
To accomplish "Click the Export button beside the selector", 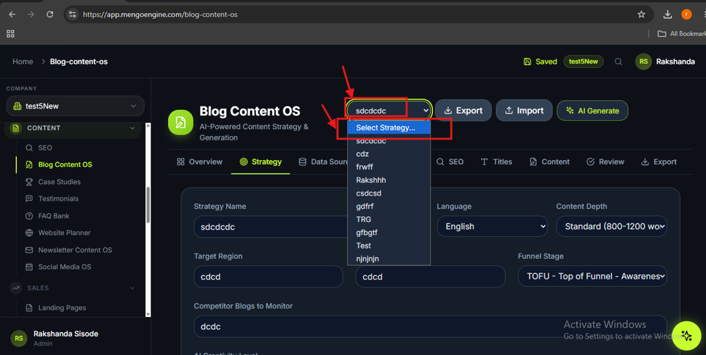I will click(463, 110).
